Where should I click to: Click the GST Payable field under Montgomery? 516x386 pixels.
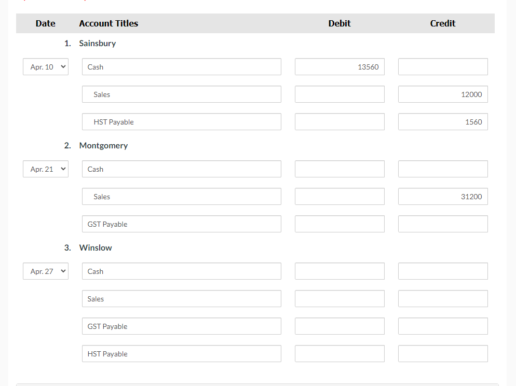181,224
